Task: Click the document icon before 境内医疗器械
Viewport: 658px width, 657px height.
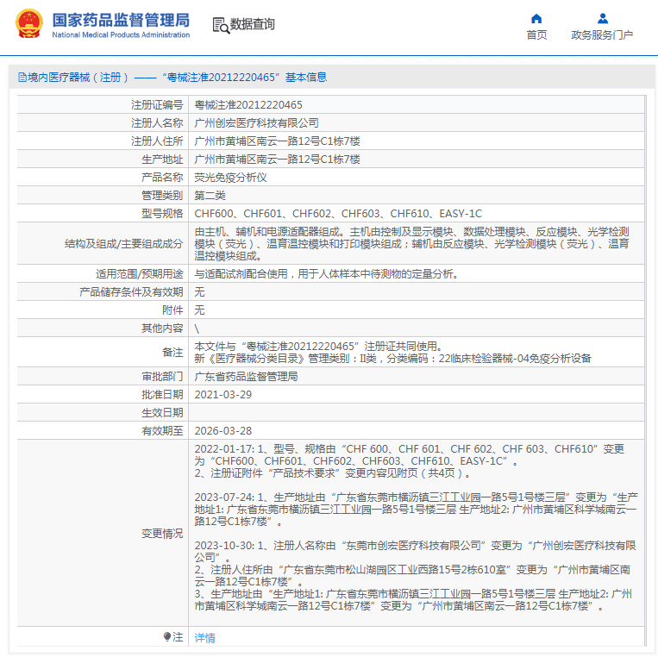Action: [x=22, y=78]
